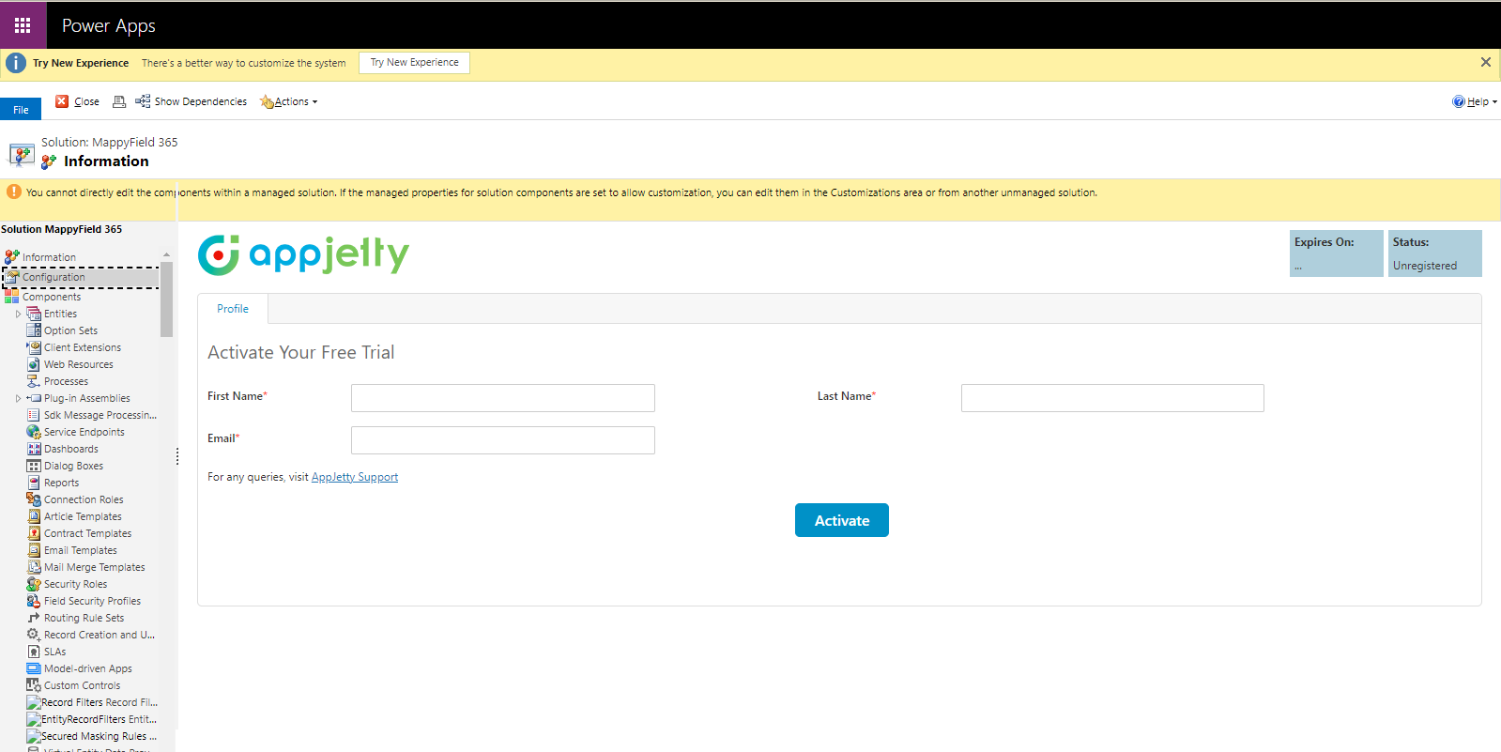1501x752 pixels.
Task: Click the Connection Roles icon
Action: click(34, 499)
